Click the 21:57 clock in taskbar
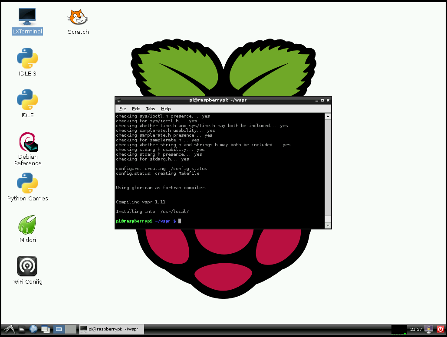This screenshot has height=337, width=447. [416, 329]
